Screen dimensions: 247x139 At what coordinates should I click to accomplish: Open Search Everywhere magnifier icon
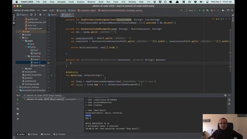coord(232,10)
